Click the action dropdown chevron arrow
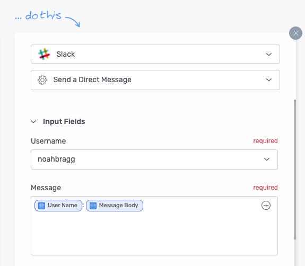Screen dimensions: 305x266 [x=269, y=79]
